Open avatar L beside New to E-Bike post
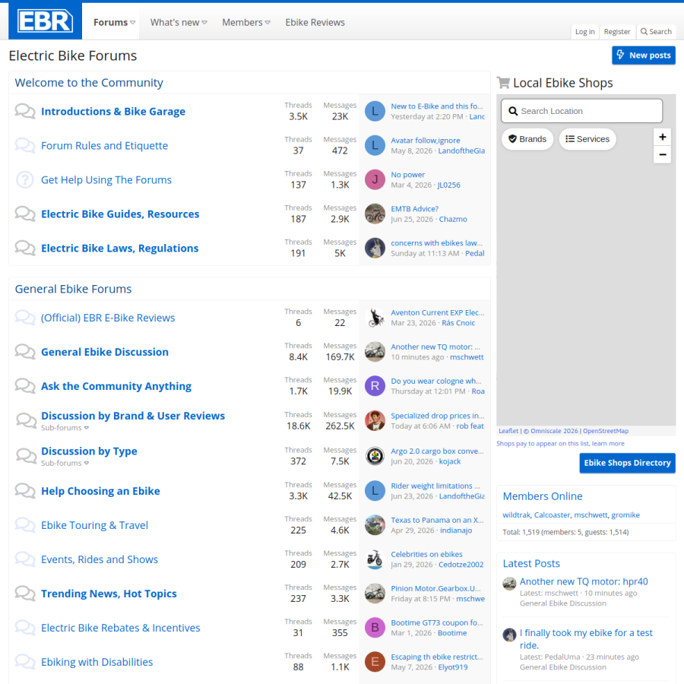The image size is (684, 684). (375, 111)
